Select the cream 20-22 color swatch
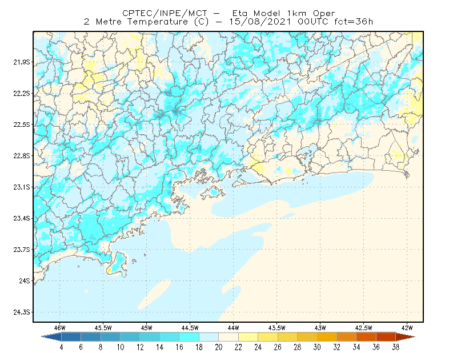This screenshot has height=353, width=457. [228, 337]
